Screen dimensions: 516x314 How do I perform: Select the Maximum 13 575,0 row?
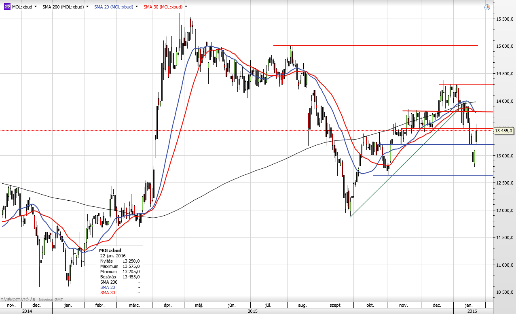[x=120, y=266]
